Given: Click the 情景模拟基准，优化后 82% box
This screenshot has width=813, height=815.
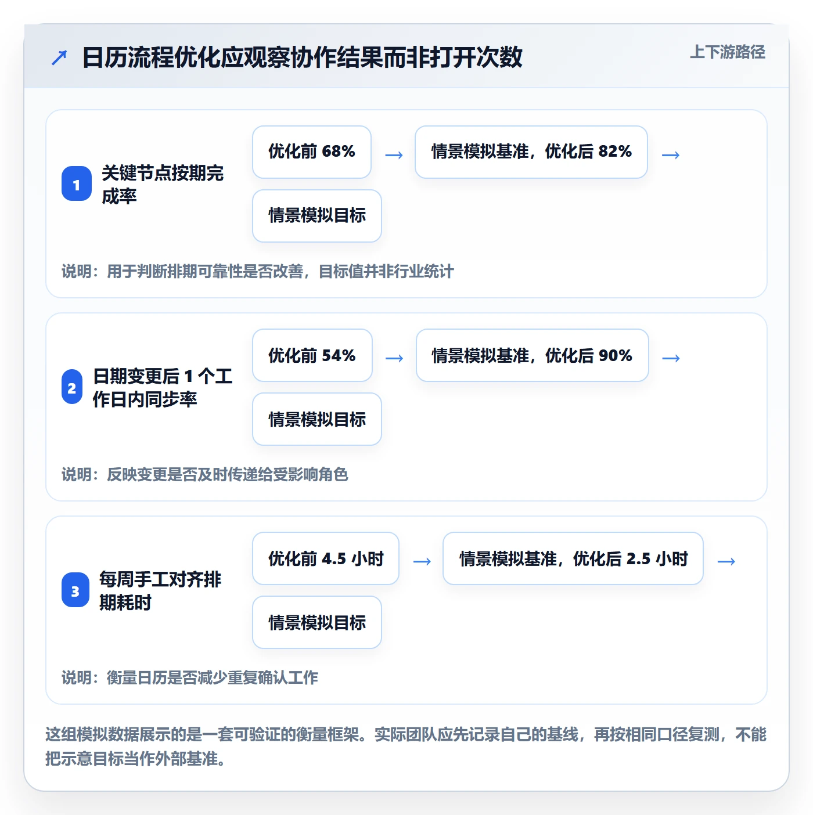Looking at the screenshot, I should coord(531,152).
